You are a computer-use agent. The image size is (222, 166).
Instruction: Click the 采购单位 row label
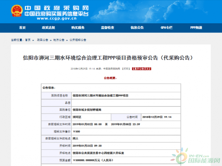click(65, 110)
